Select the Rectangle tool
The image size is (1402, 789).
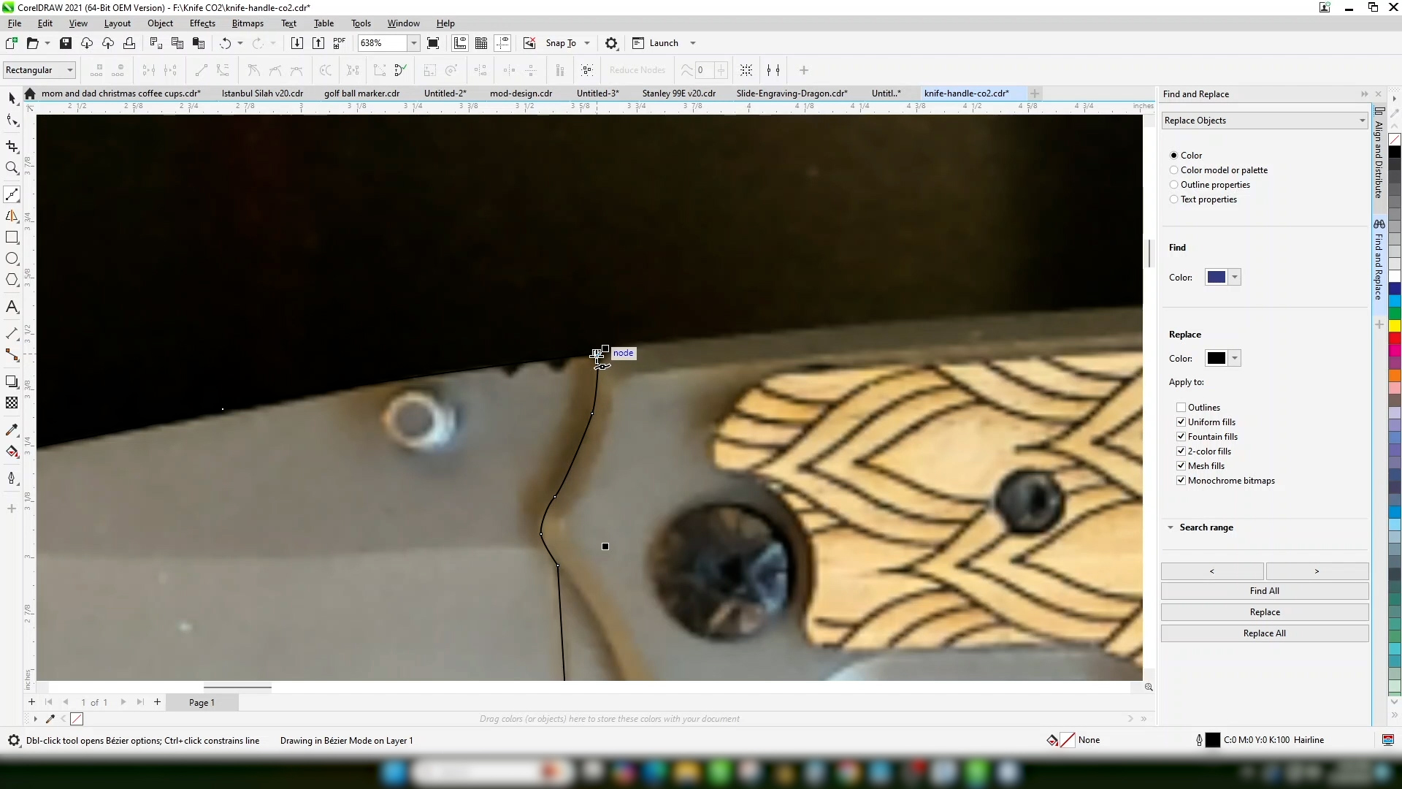(x=12, y=237)
